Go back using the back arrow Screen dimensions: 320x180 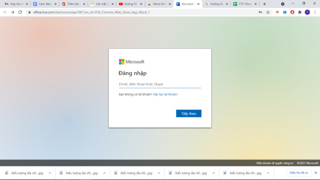(x=5, y=12)
